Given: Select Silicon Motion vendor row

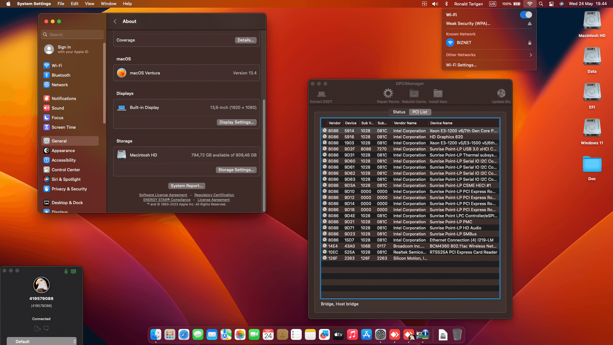Looking at the screenshot, I should (410, 258).
